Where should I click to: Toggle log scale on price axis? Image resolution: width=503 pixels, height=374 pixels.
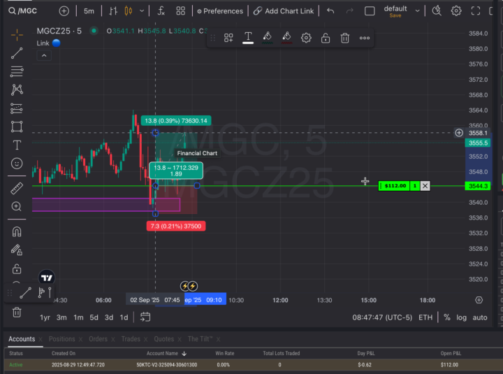pos(462,317)
